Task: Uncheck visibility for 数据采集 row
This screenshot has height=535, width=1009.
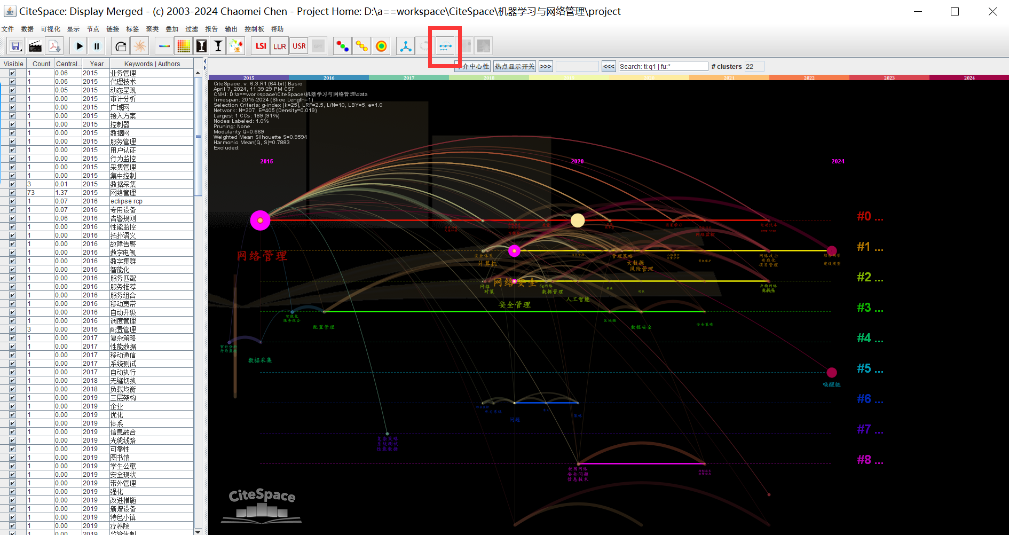Action: [x=12, y=184]
